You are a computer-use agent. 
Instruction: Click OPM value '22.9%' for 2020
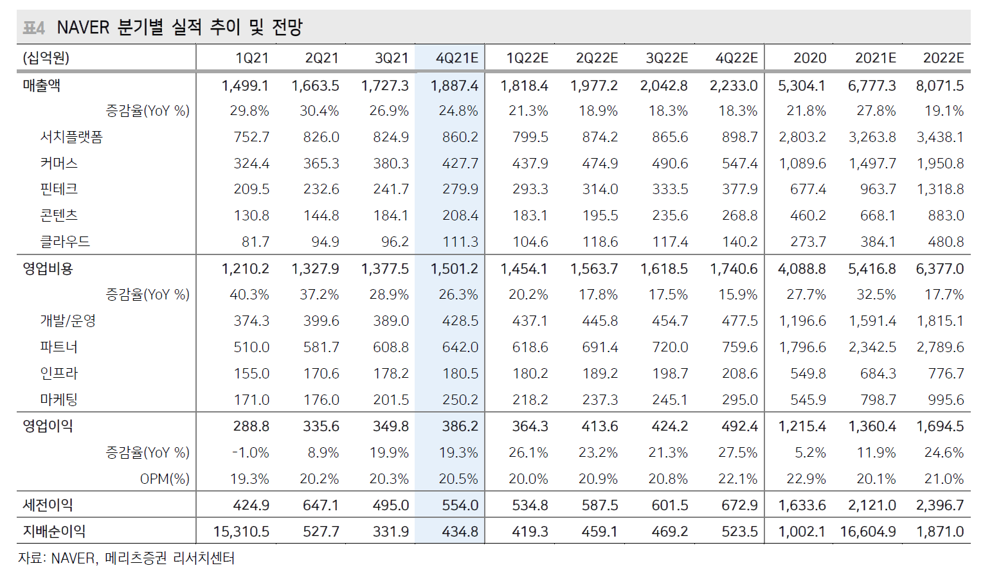click(x=807, y=479)
